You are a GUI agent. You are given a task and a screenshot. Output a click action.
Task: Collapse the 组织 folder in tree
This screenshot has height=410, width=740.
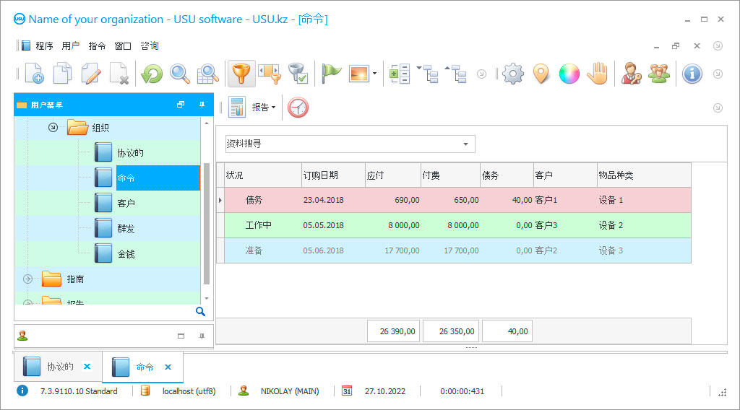click(x=53, y=128)
